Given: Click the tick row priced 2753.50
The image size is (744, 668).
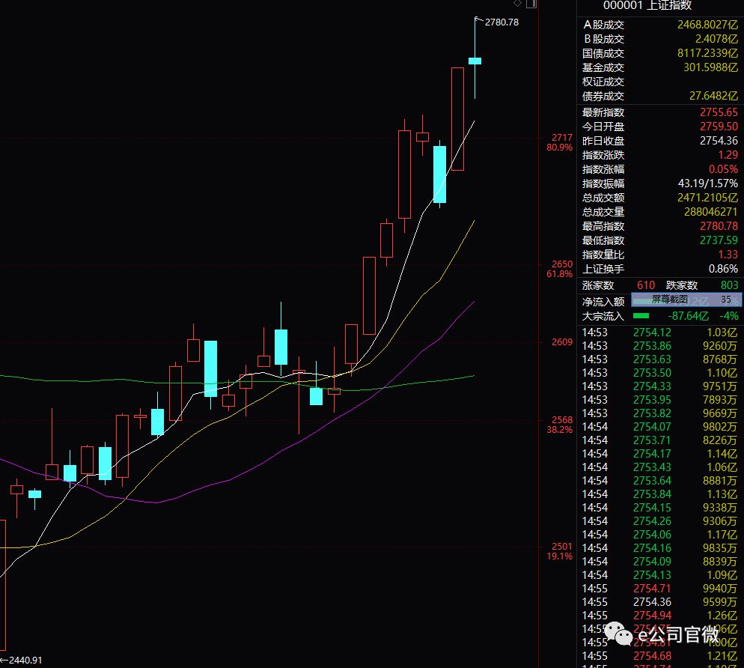Looking at the screenshot, I should coord(659,373).
